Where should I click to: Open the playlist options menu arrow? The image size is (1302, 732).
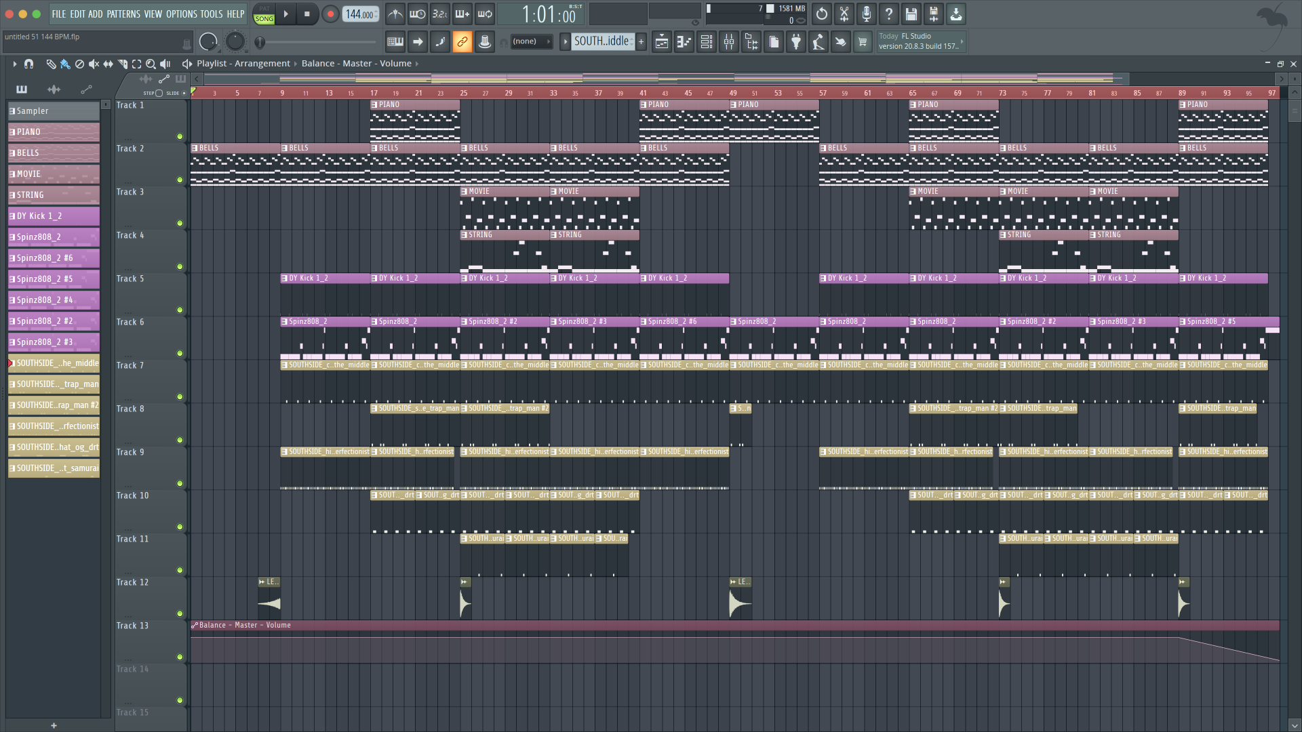[14, 64]
